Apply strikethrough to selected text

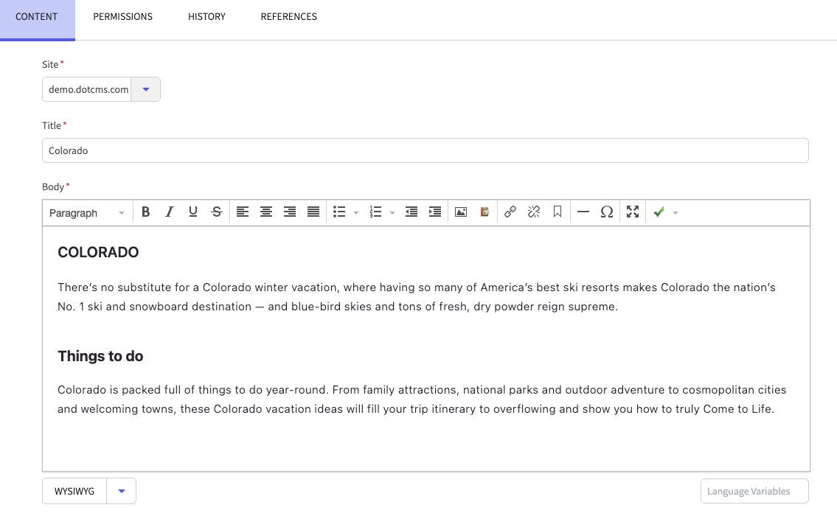[217, 212]
